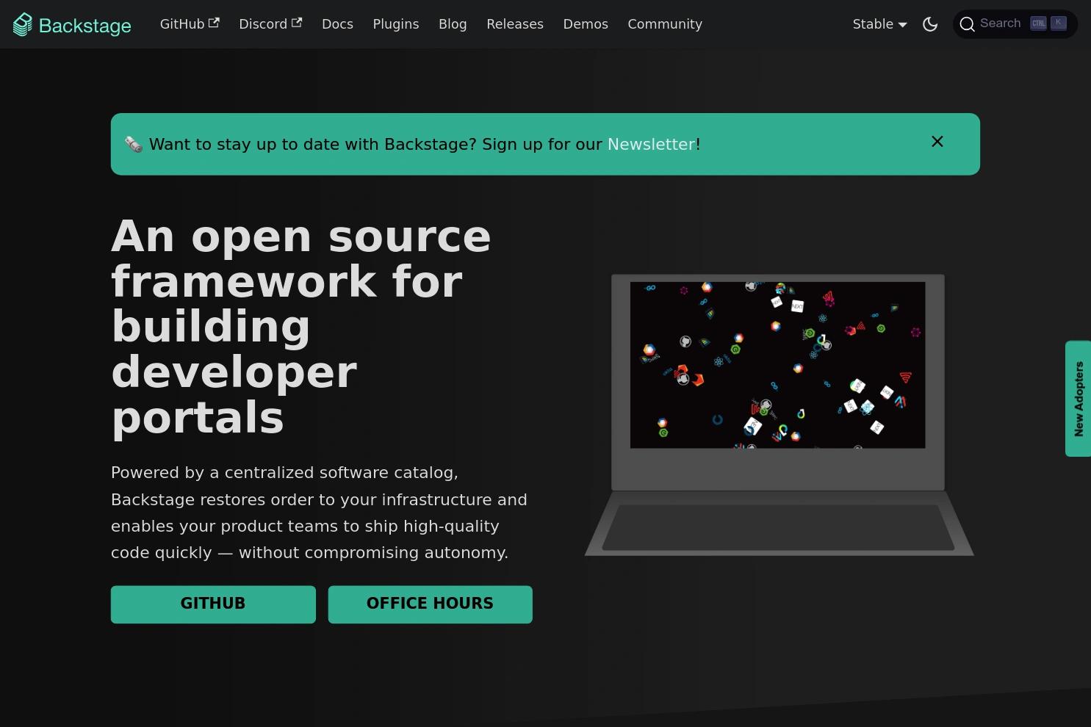
Task: Toggle dark mode with the moon icon
Action: click(930, 24)
